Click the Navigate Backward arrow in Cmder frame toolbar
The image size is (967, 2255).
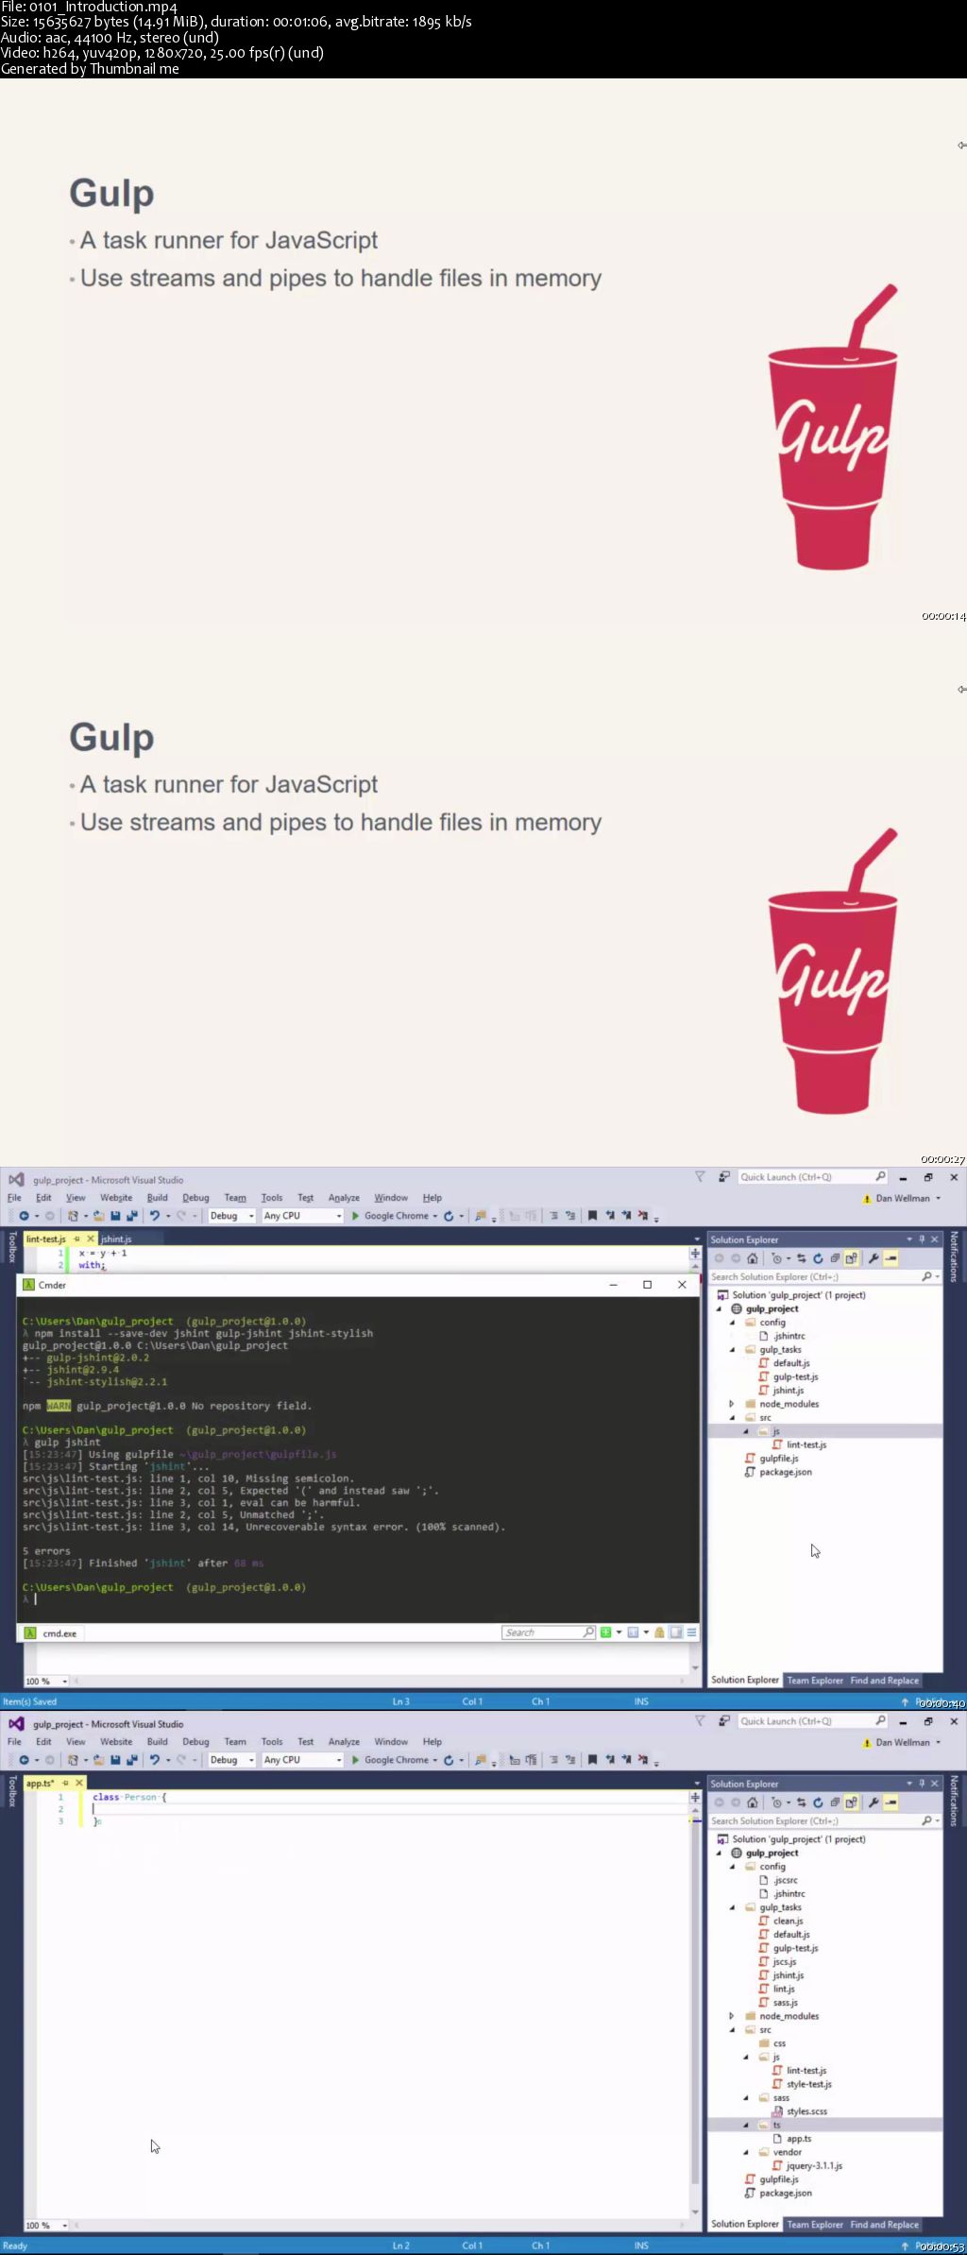[24, 1216]
